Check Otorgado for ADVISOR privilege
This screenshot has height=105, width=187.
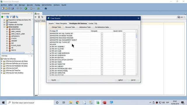pos(102,44)
